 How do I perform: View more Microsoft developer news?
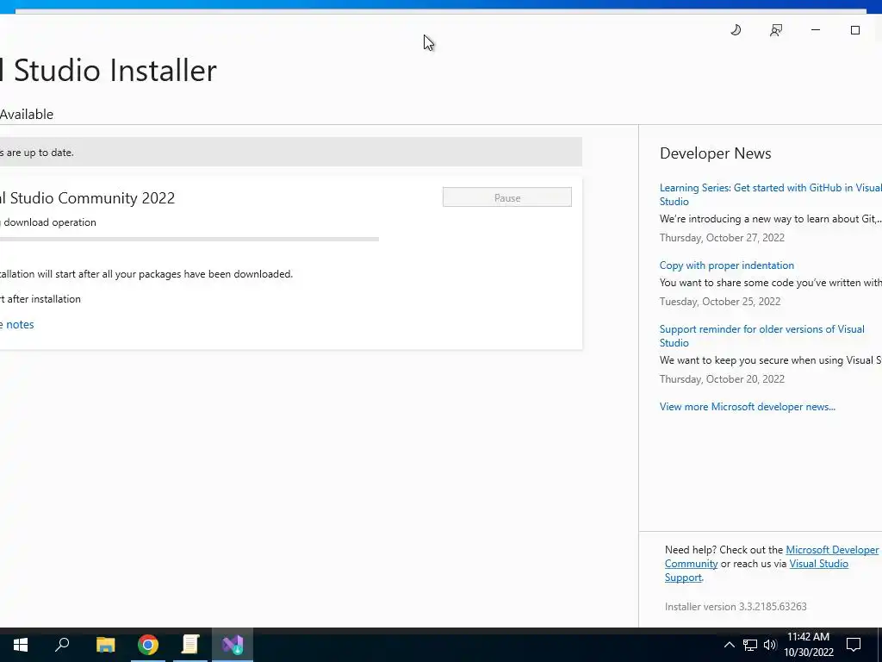(747, 407)
